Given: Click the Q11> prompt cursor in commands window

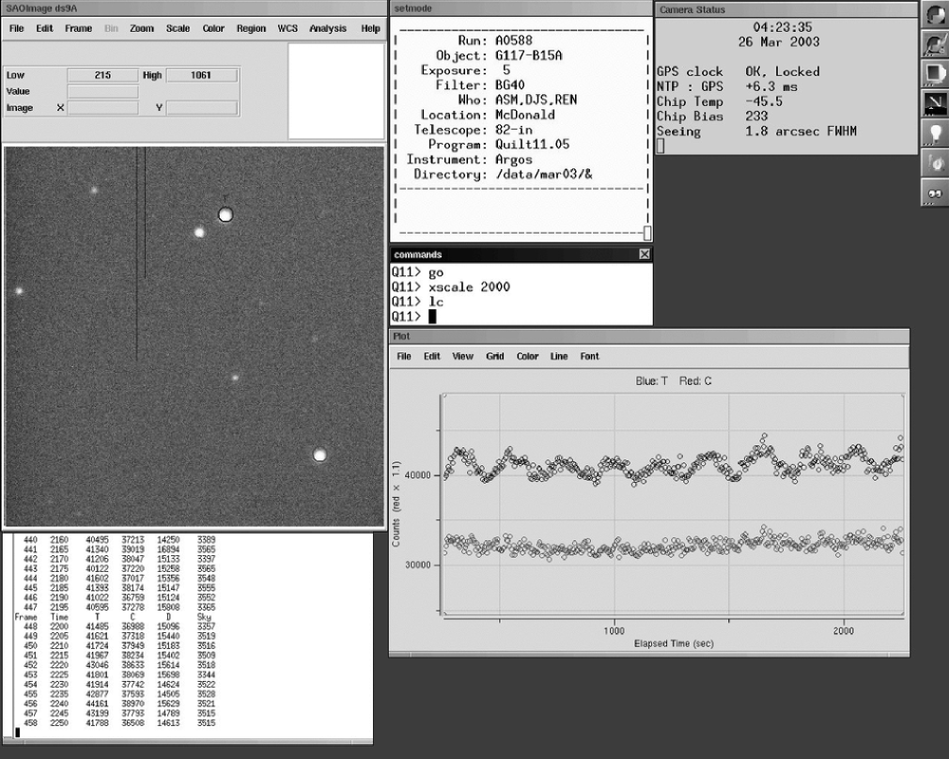Looking at the screenshot, I should (432, 317).
